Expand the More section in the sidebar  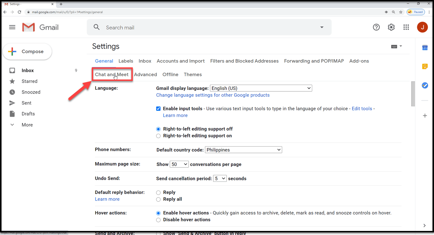27,125
